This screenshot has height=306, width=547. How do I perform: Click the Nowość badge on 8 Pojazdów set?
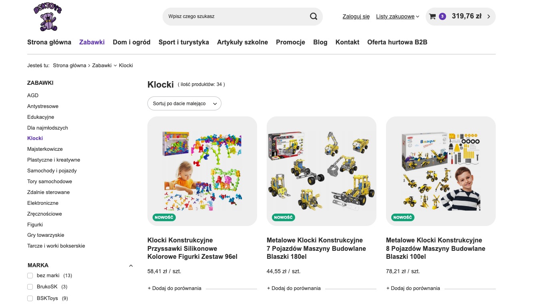(x=403, y=217)
